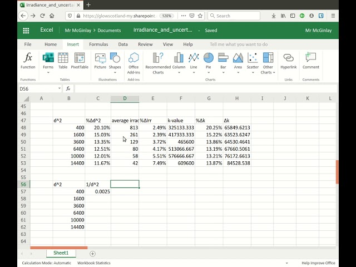356x267 pixels.
Task: Expand the Line chart dropdown arrow
Action: tap(194, 73)
